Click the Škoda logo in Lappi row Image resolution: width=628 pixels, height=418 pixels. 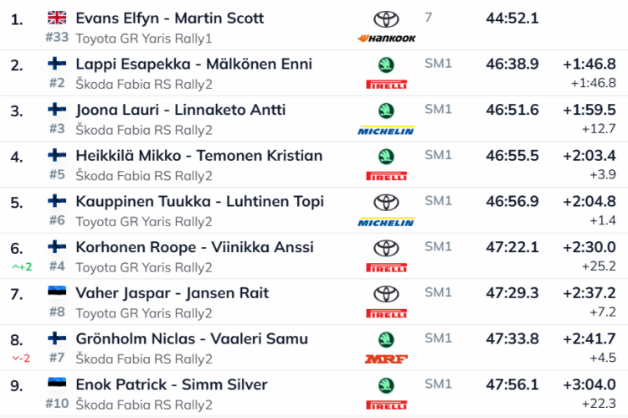(385, 65)
